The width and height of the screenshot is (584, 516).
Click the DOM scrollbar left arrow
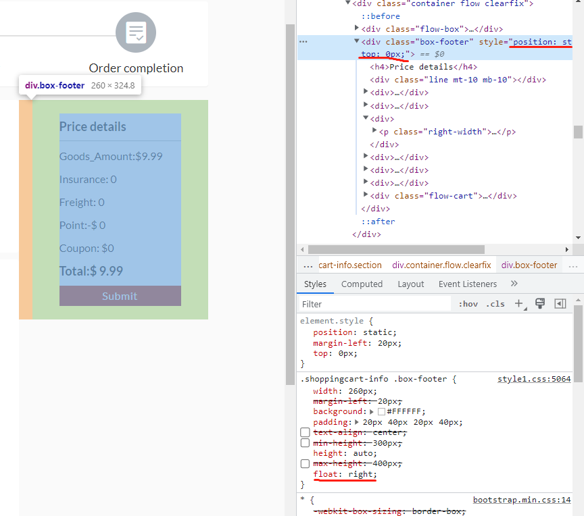pyautogui.click(x=302, y=249)
